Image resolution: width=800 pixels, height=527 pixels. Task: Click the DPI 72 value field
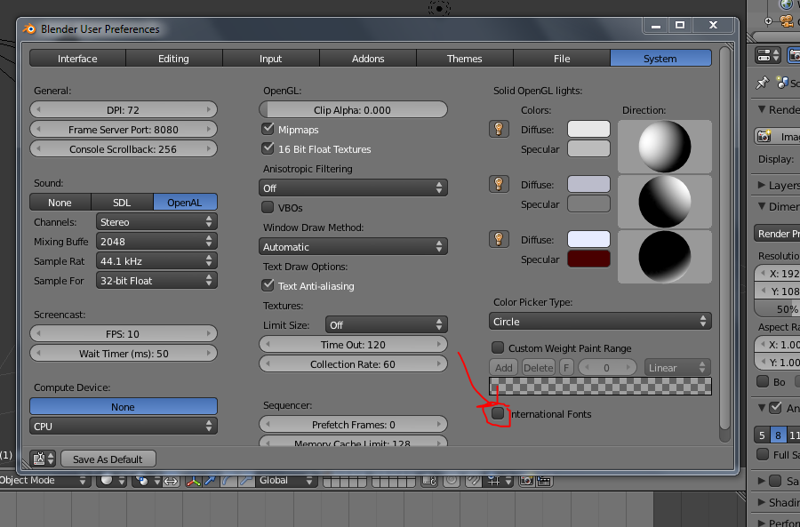124,109
